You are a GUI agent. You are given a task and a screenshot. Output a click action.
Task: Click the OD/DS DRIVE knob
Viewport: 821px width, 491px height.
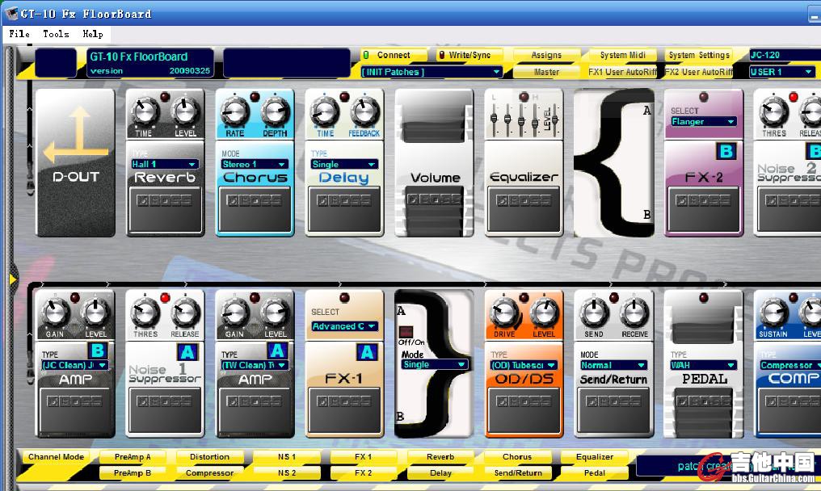(503, 313)
